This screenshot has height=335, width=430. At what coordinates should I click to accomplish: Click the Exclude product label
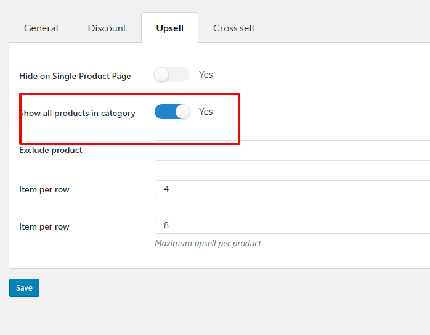pos(51,150)
